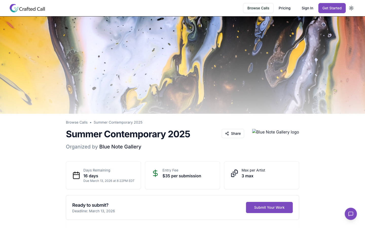Open the Blue Note Gallery organizer link
365x228 pixels.
point(120,147)
